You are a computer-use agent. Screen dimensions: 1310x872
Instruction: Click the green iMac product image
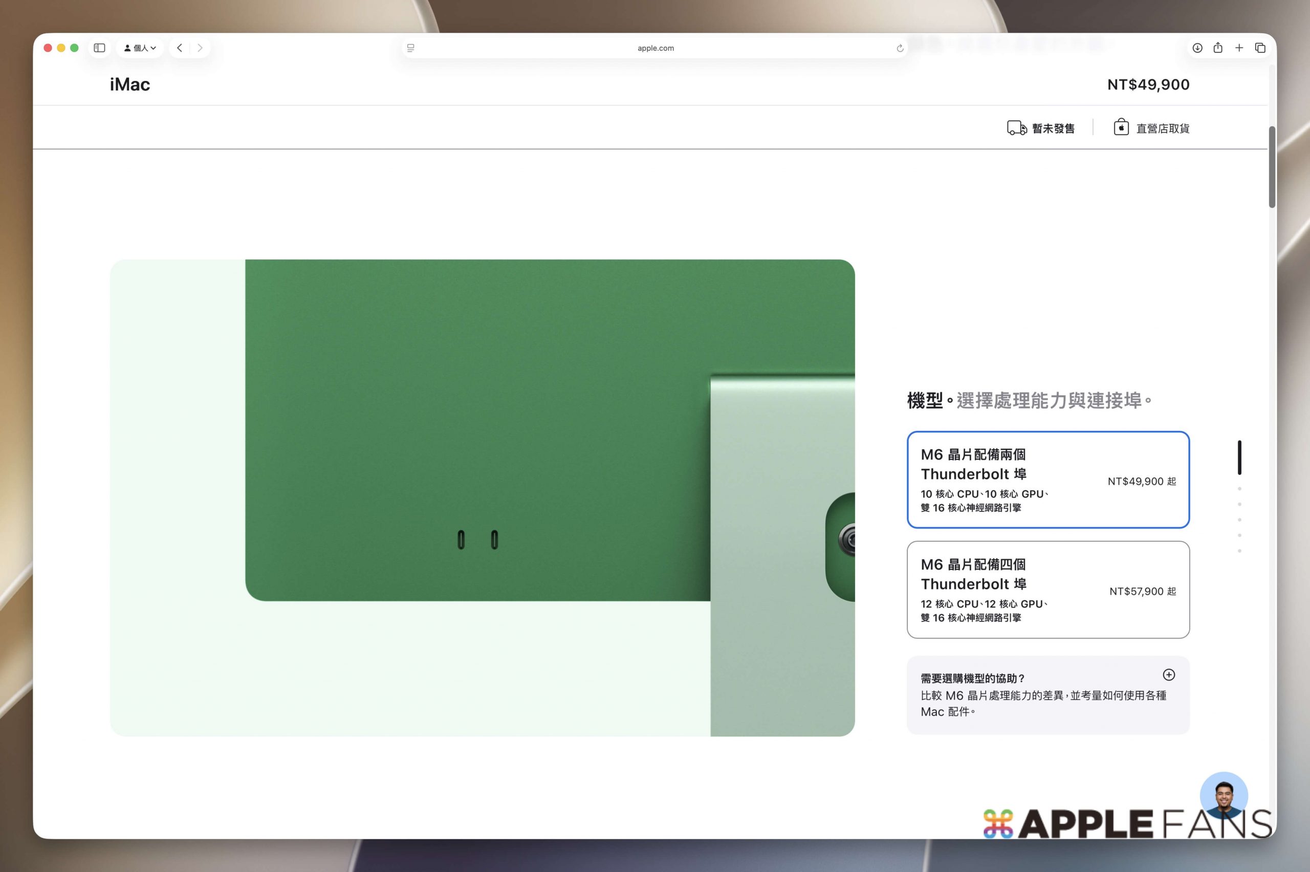(482, 498)
